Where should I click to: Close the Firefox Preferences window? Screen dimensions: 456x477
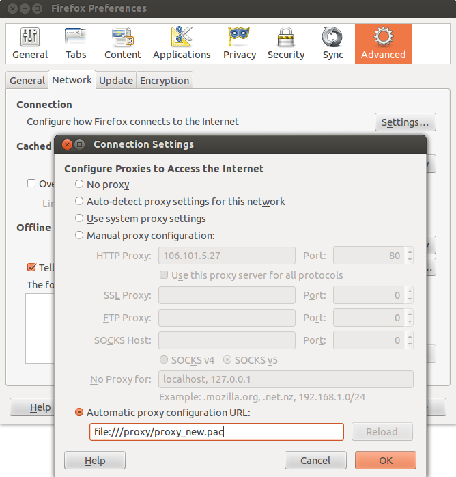[12, 8]
